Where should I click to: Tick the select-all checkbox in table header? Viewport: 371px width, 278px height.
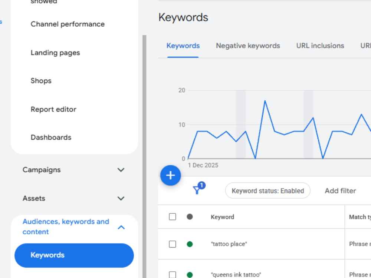click(173, 216)
